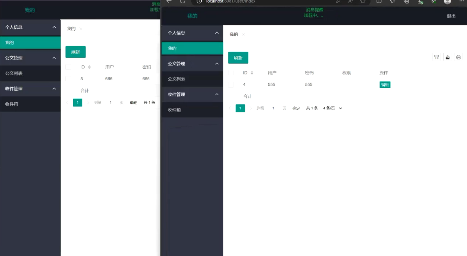Viewport: 467px width, 256px height.
Task: Click the 我的 header logo in left window
Action: click(x=30, y=10)
